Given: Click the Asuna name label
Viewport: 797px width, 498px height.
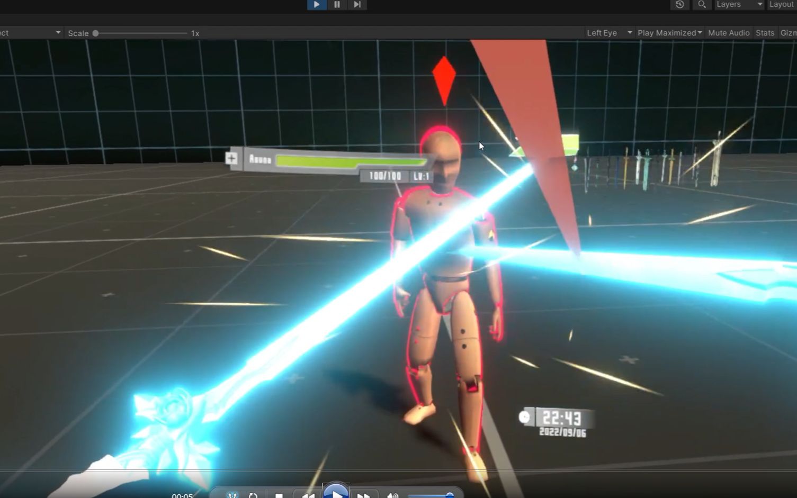Looking at the screenshot, I should pyautogui.click(x=260, y=159).
